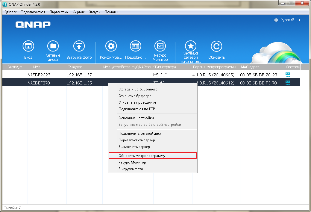Open the Подключиться menu

click(x=33, y=12)
